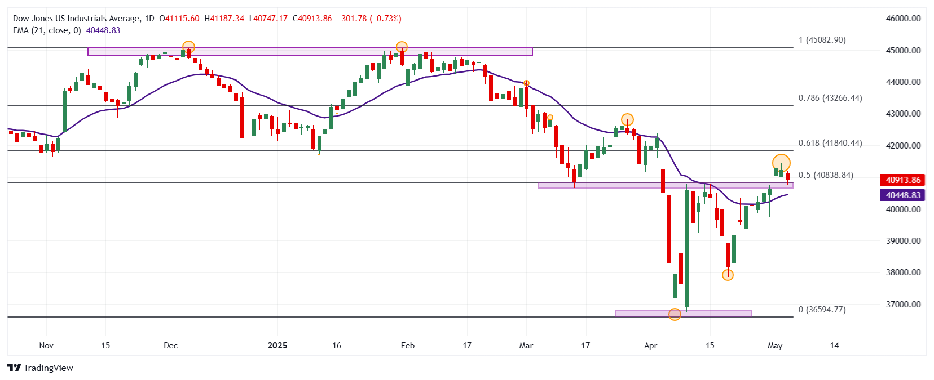This screenshot has width=934, height=380.
Task: Click the large orange circle near May high
Action: coord(781,163)
